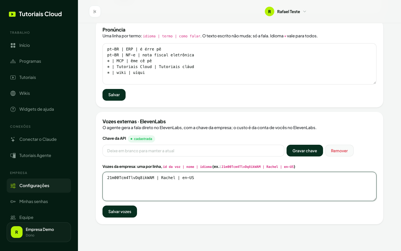Open Conectar o Claude page
This screenshot has width=401, height=251.
[39, 139]
